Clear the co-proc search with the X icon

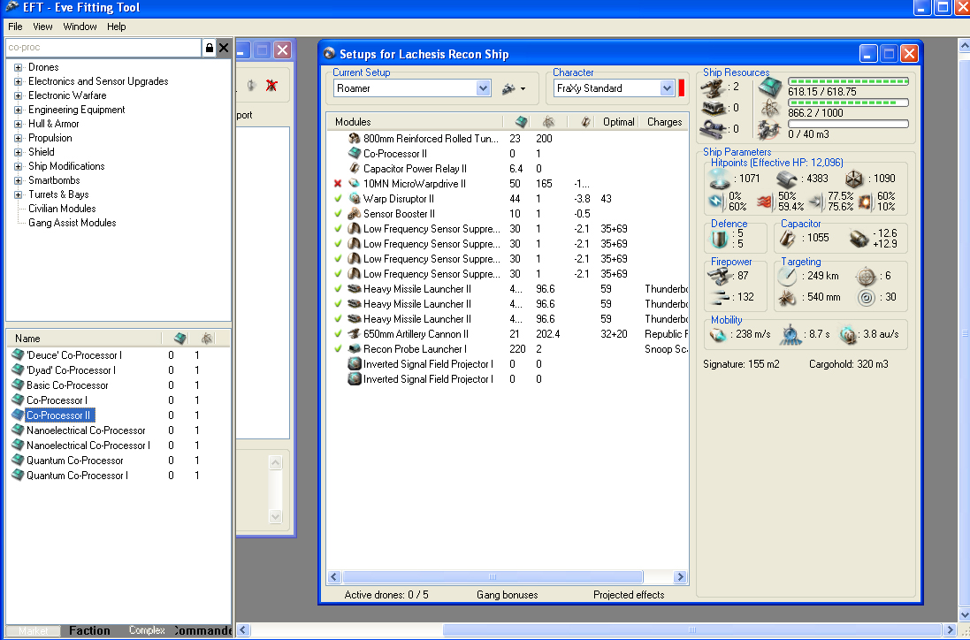coord(224,48)
